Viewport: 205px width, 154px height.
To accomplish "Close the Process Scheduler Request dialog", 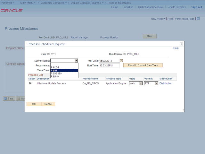I will (182, 44).
